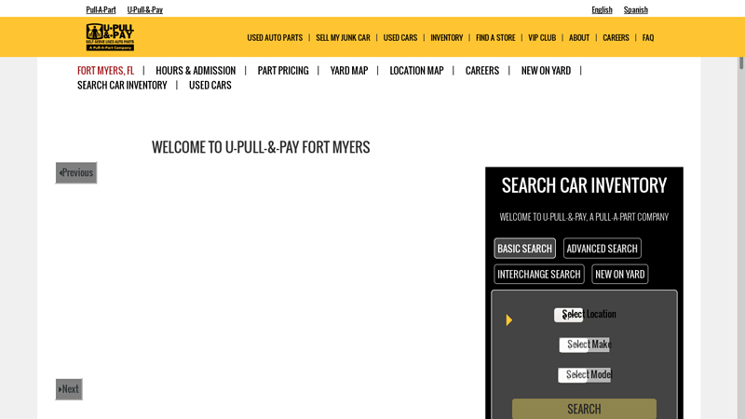Viewport: 745px width, 419px height.
Task: Select the Interchange Search tab
Action: tap(538, 275)
